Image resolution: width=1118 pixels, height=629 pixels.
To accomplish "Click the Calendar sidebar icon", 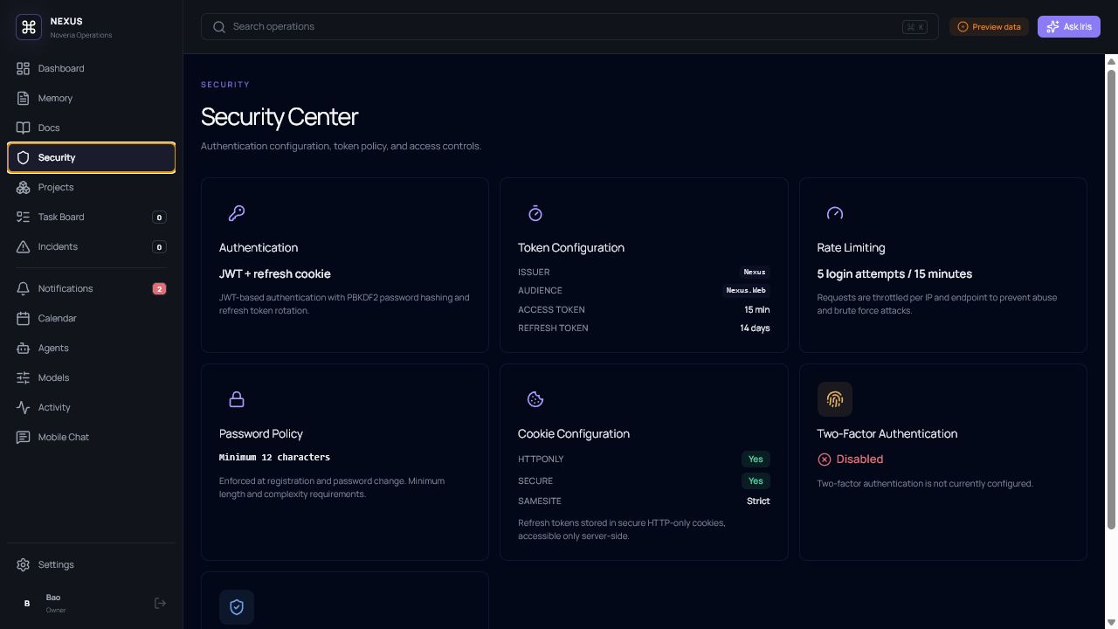I will point(24,318).
